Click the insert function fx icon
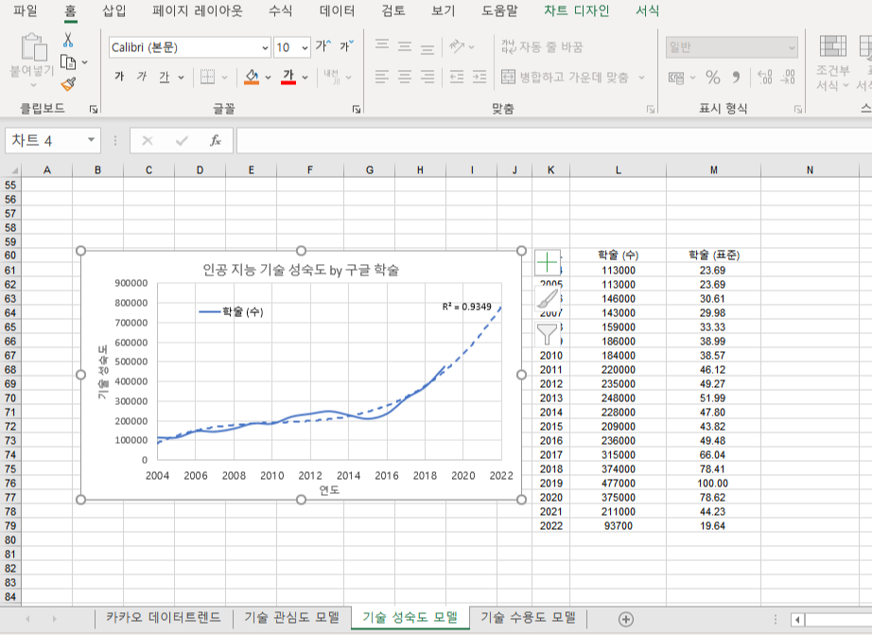 (216, 141)
